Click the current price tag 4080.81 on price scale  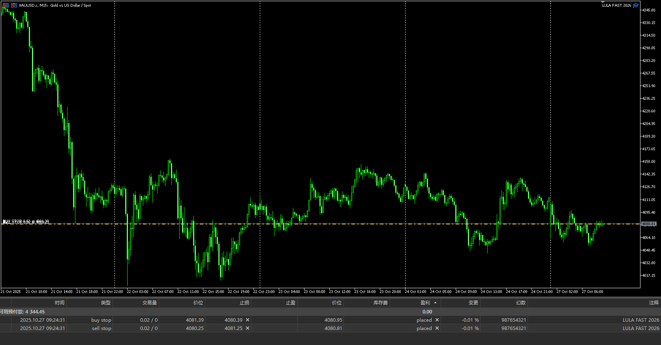pyautogui.click(x=649, y=224)
